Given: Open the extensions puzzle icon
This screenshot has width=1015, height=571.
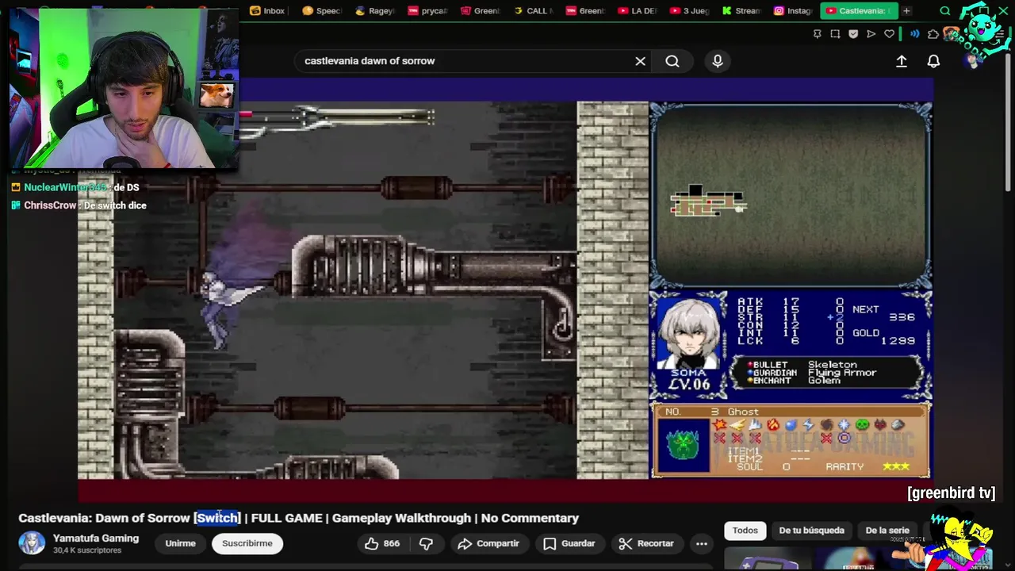Looking at the screenshot, I should [x=933, y=34].
